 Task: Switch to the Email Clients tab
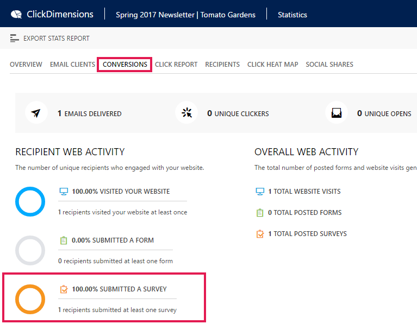pyautogui.click(x=72, y=65)
